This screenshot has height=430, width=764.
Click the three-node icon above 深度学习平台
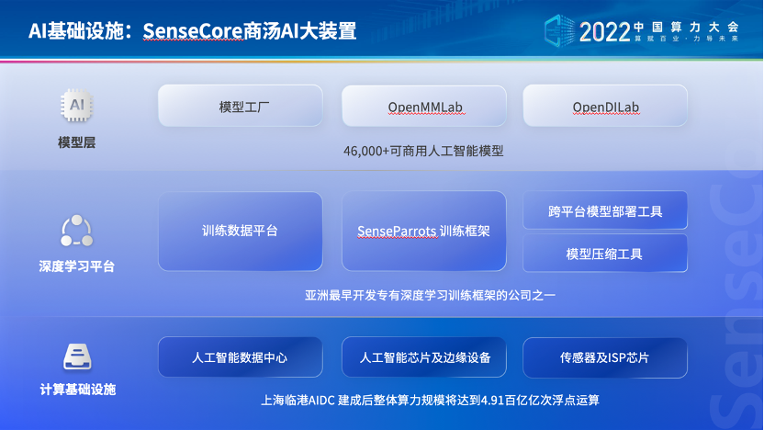pyautogui.click(x=76, y=232)
